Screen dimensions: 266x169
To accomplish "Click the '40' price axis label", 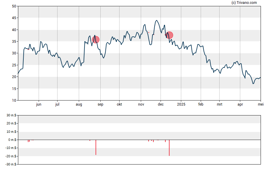I will (14, 30).
